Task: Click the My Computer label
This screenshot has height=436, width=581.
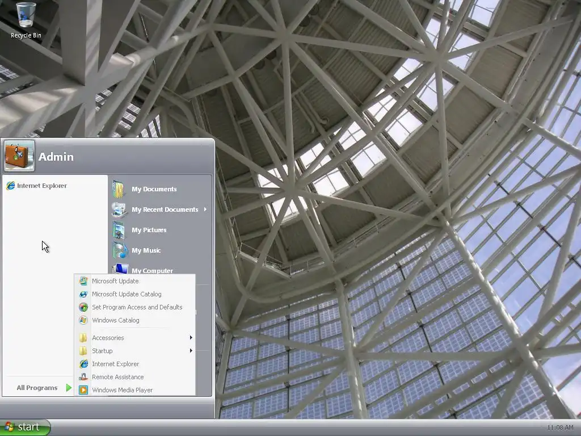Action: coord(152,271)
